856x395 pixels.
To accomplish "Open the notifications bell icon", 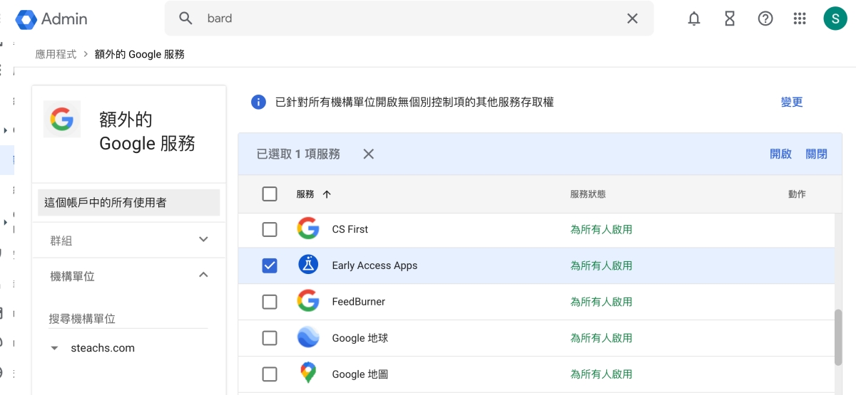I will 694,19.
